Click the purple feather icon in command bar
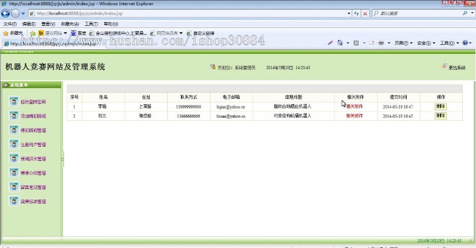 (330, 43)
